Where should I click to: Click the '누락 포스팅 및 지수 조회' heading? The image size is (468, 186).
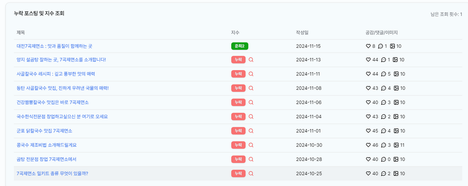pos(39,13)
